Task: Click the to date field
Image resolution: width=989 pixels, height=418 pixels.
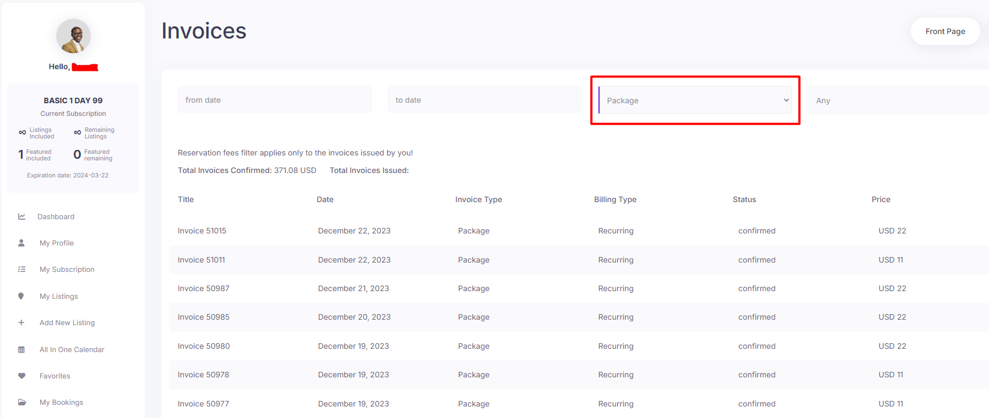Action: coord(484,100)
